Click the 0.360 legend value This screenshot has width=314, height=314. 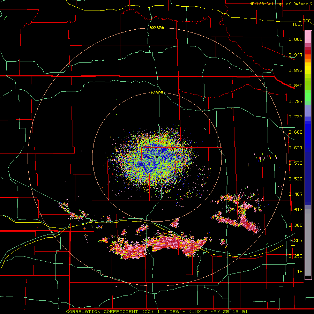[x=296, y=225]
